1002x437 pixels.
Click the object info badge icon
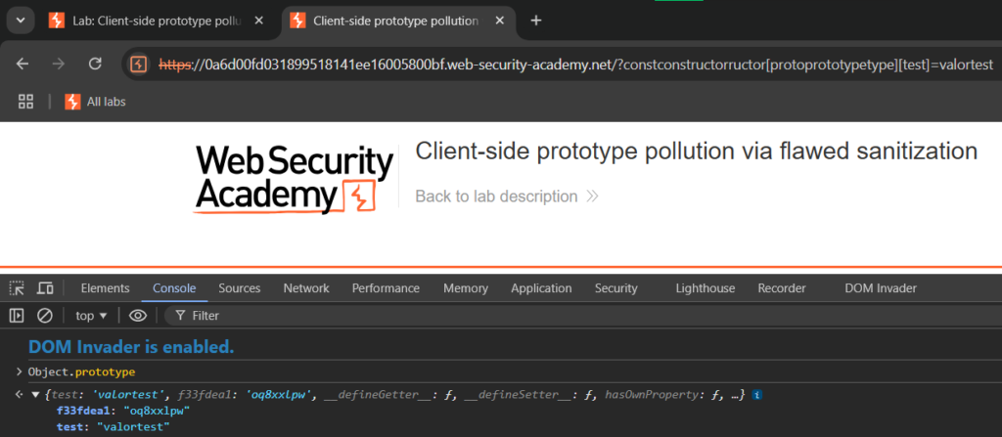point(756,395)
